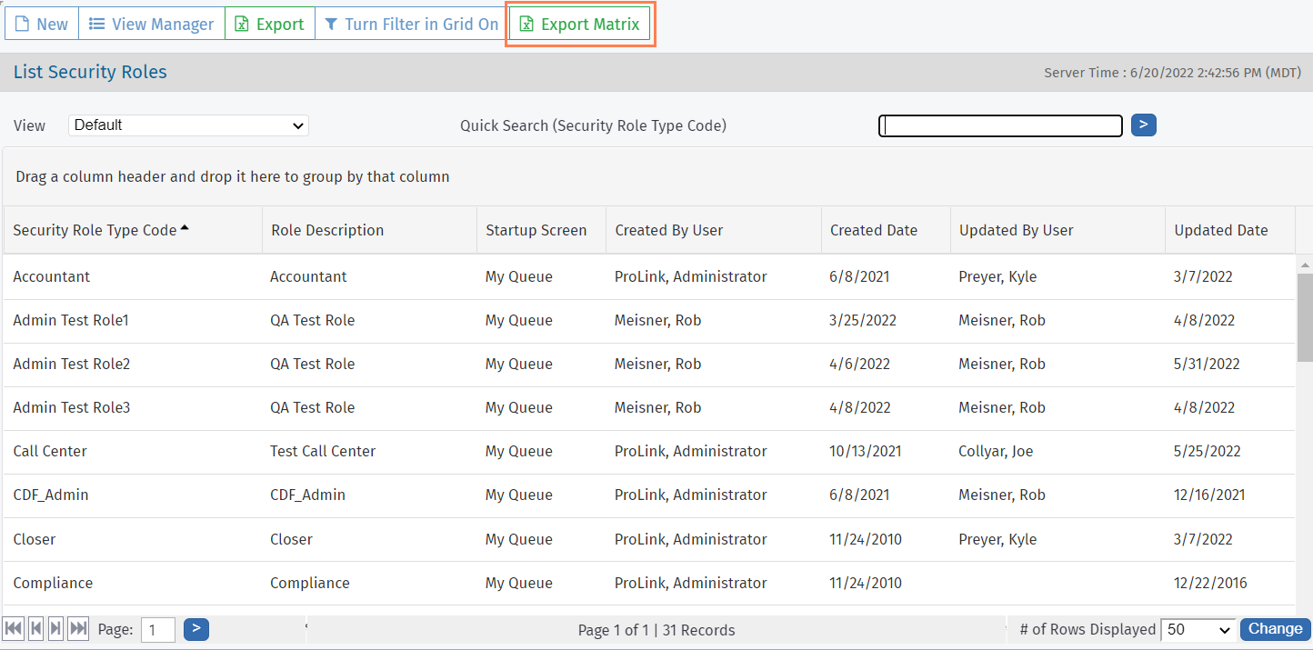
Task: Click the New document toolbar button
Action: coord(42,25)
